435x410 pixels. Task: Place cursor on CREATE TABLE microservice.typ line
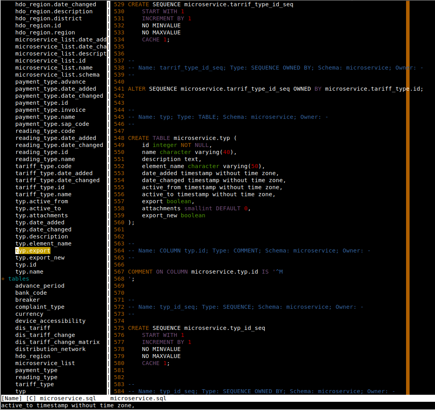[182, 138]
